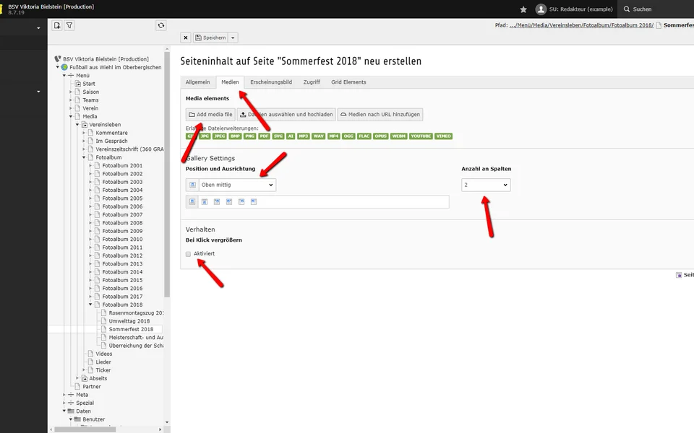Click Medien nach URL hinzufügen button
Image resolution: width=694 pixels, height=433 pixels.
click(380, 114)
